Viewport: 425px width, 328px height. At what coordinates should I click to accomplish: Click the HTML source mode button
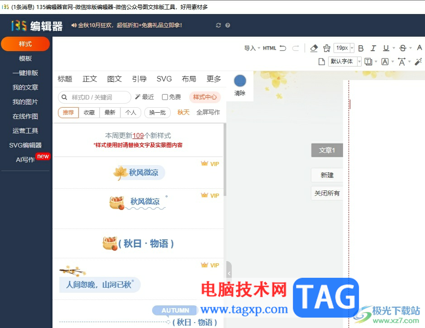269,48
